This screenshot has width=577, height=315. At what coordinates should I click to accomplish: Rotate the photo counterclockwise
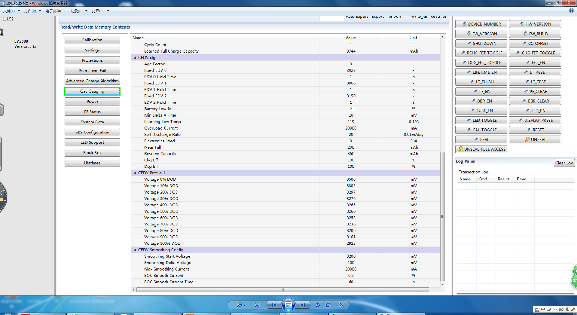coord(318,305)
